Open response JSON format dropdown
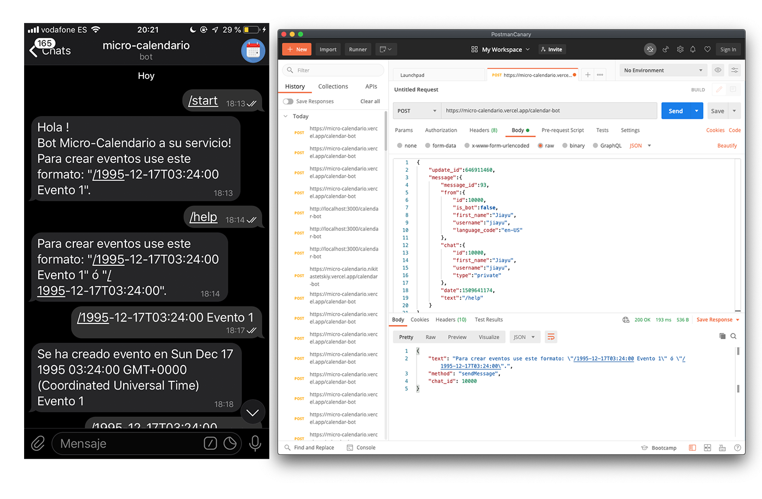The height and width of the screenshot is (499, 762). coord(524,337)
